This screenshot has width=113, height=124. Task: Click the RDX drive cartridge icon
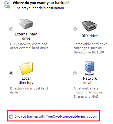tap(89, 26)
